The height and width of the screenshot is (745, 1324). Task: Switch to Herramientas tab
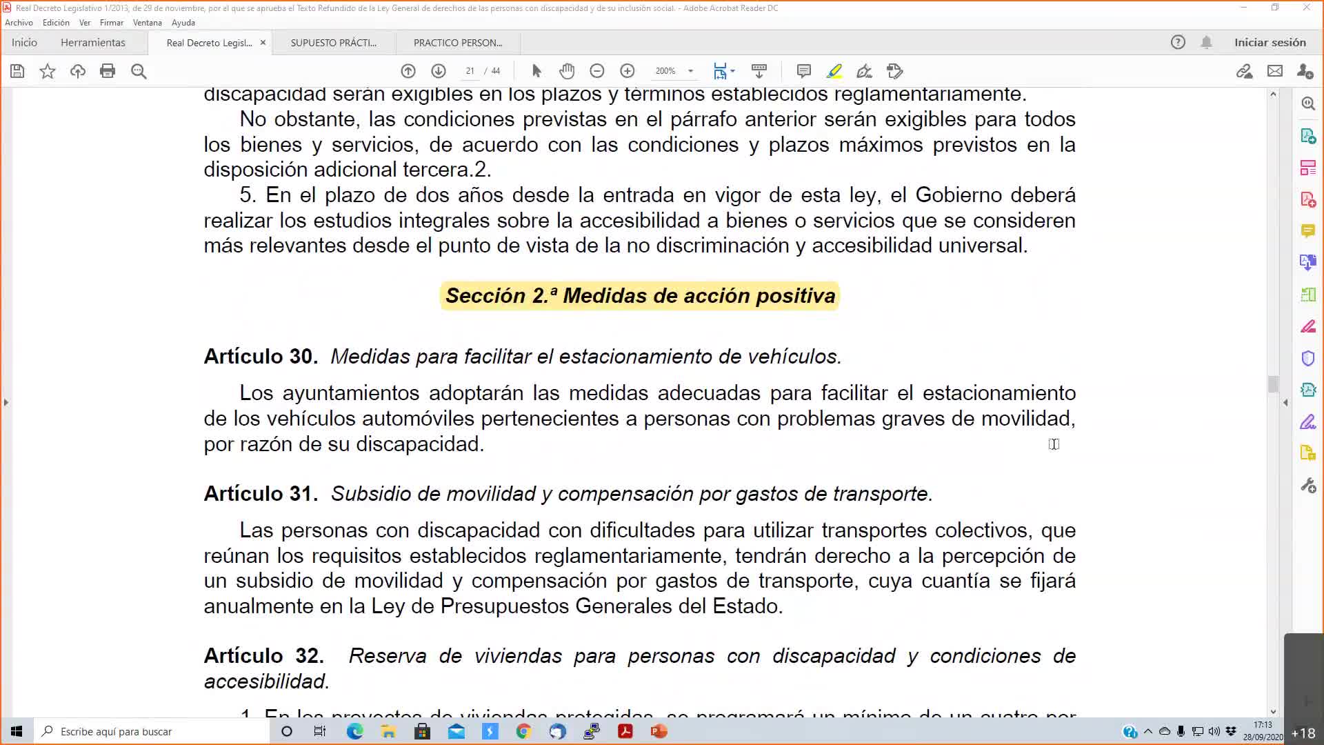(x=93, y=42)
